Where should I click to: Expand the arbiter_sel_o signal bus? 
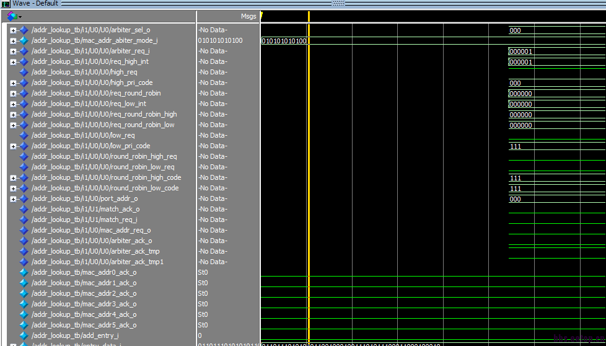click(x=13, y=30)
